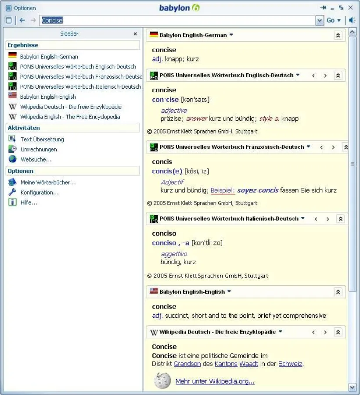Image resolution: width=360 pixels, height=395 pixels.
Task: Click the speaker pronunciation icon
Action: (x=352, y=20)
